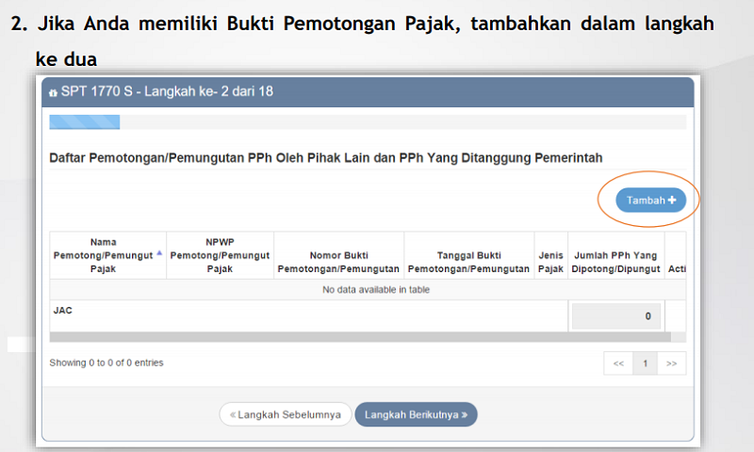Click the 'No data available in table' row
Screen dimensions: 754x452
(375, 289)
